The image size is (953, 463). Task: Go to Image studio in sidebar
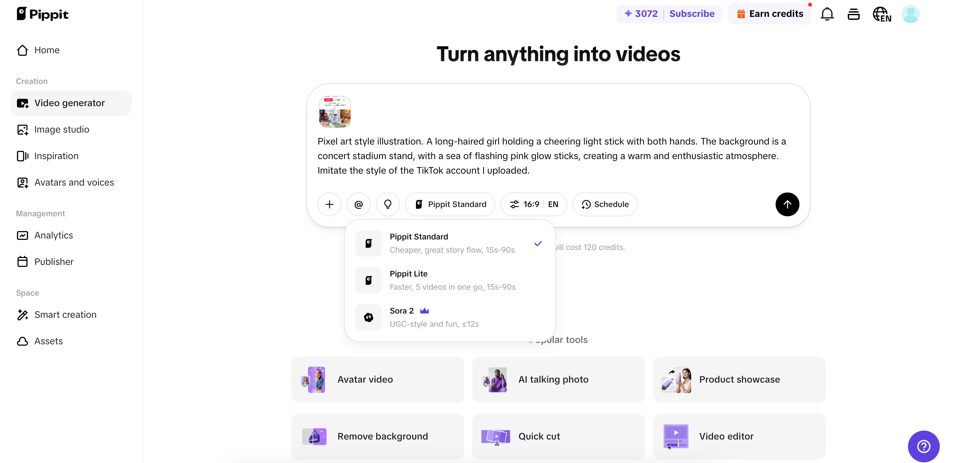(62, 129)
